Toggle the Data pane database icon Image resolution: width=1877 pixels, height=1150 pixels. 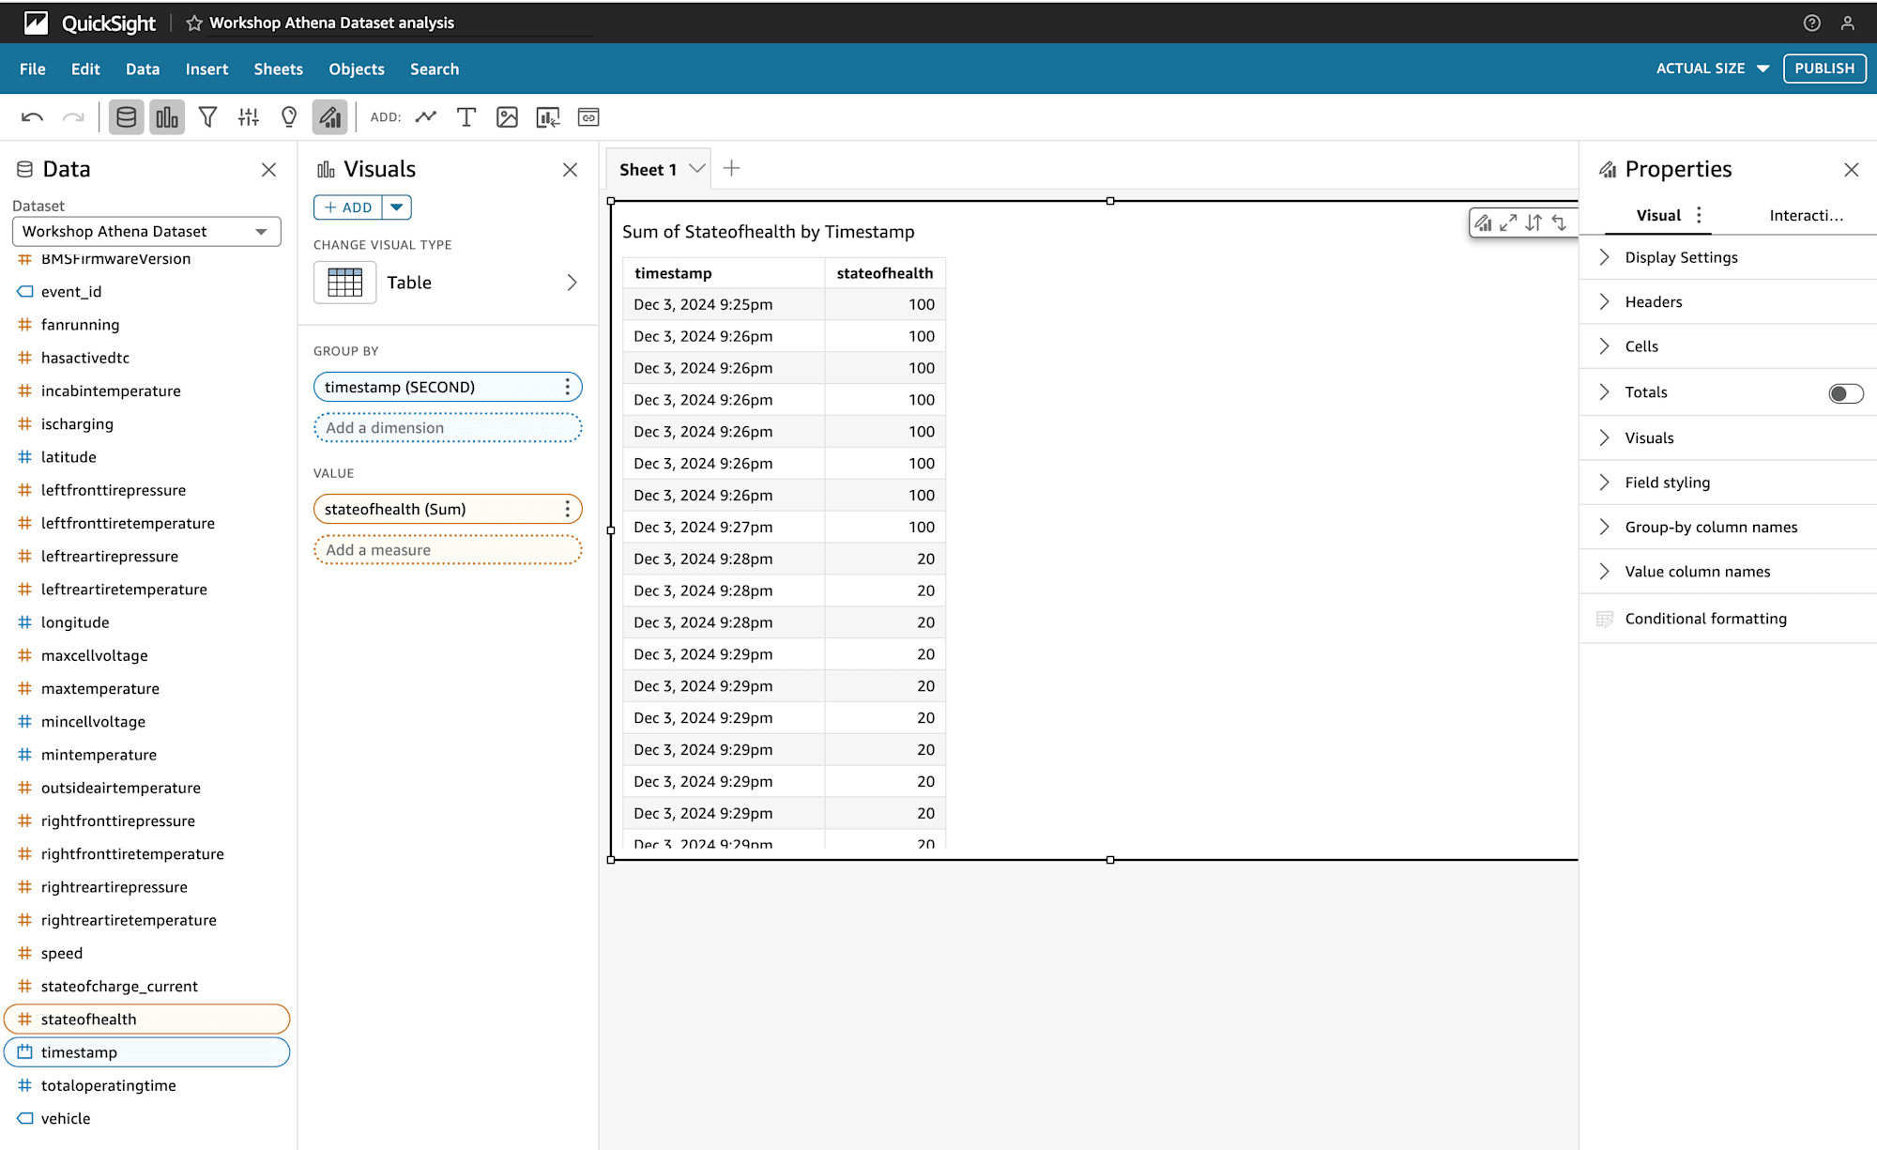click(126, 117)
